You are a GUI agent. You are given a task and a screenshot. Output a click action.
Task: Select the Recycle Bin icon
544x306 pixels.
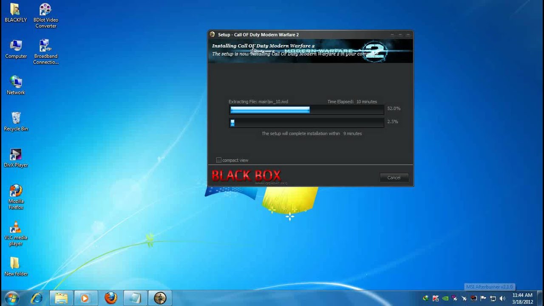tap(16, 122)
